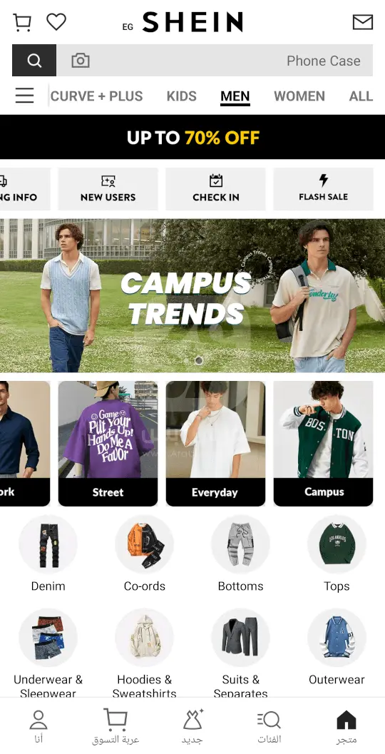385x754 pixels.
Task: Open the CHECK IN shortcut
Action: [216, 189]
